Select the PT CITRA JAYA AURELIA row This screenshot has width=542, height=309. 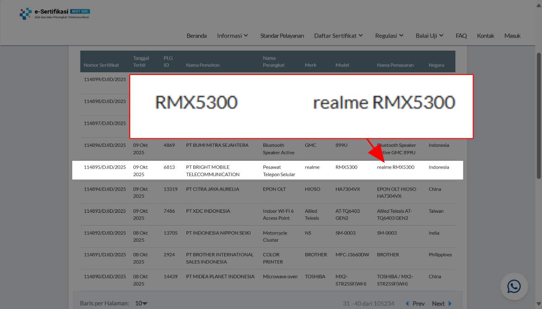212,189
